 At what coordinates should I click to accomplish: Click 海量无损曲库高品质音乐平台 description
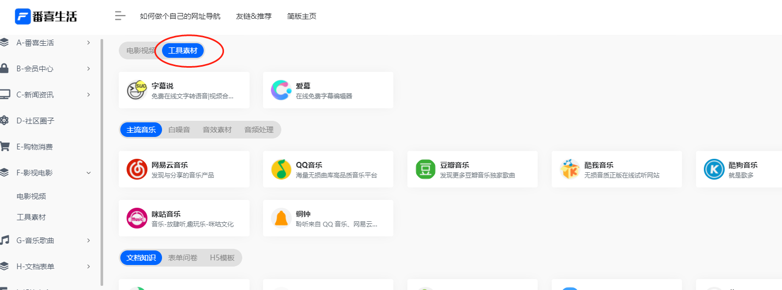(x=337, y=175)
